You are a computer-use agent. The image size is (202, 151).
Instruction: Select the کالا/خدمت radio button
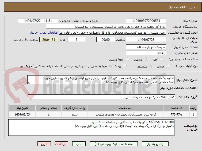127,59
